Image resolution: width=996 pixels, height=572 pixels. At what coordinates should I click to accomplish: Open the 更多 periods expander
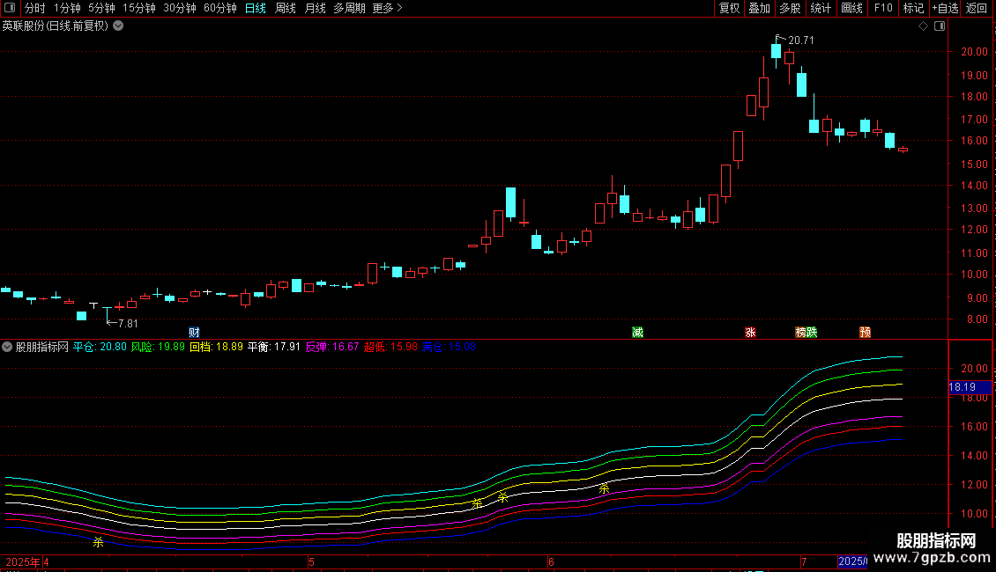tap(388, 8)
